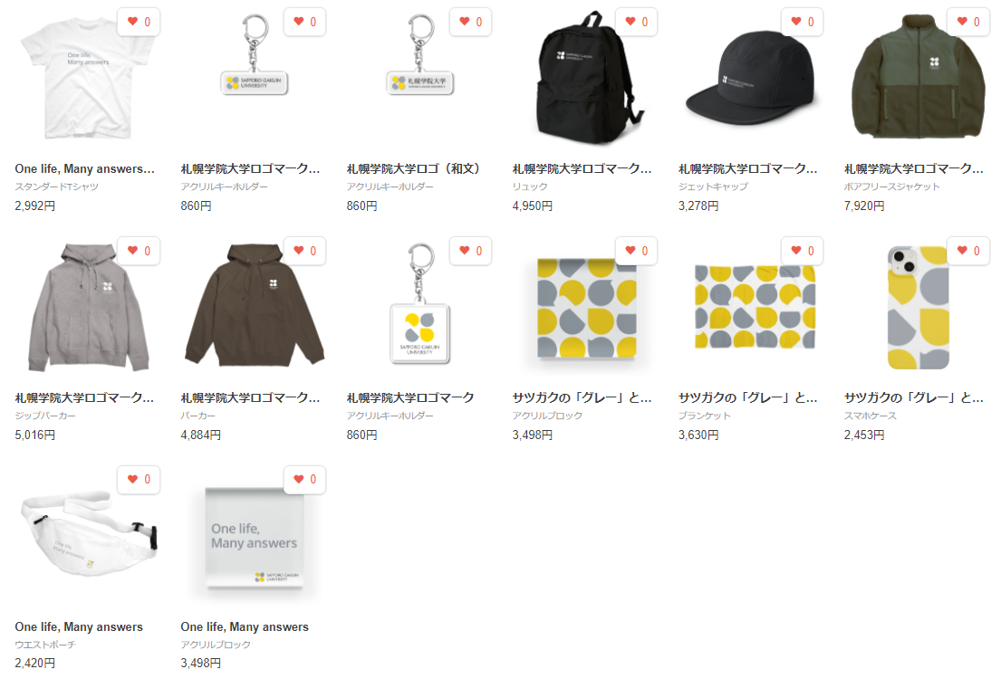Favorite the white waist pouch
The height and width of the screenshot is (698, 1001).
(x=139, y=479)
